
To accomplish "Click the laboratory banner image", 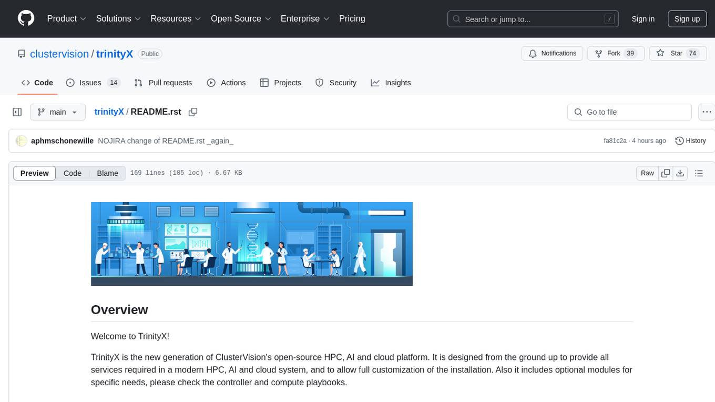I will pyautogui.click(x=252, y=244).
